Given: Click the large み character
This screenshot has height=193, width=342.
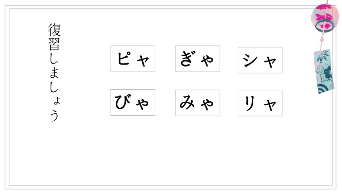Looking at the screenshot, I should 187,102.
